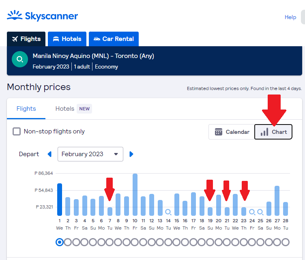This screenshot has height=260, width=305.
Task: Click the search magnifier for day 25
Action: click(x=260, y=212)
